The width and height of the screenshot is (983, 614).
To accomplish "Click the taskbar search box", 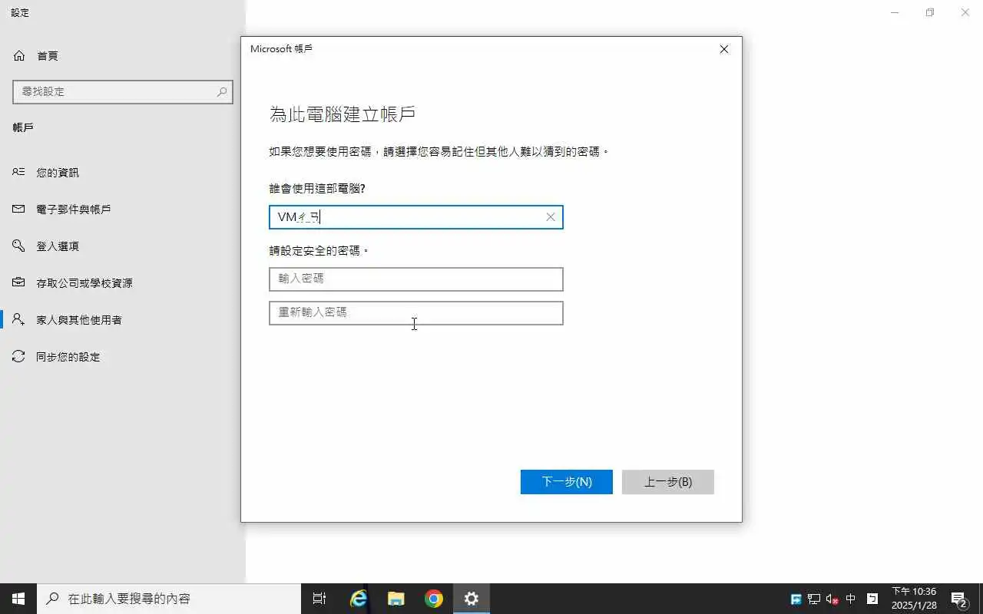I will (169, 599).
